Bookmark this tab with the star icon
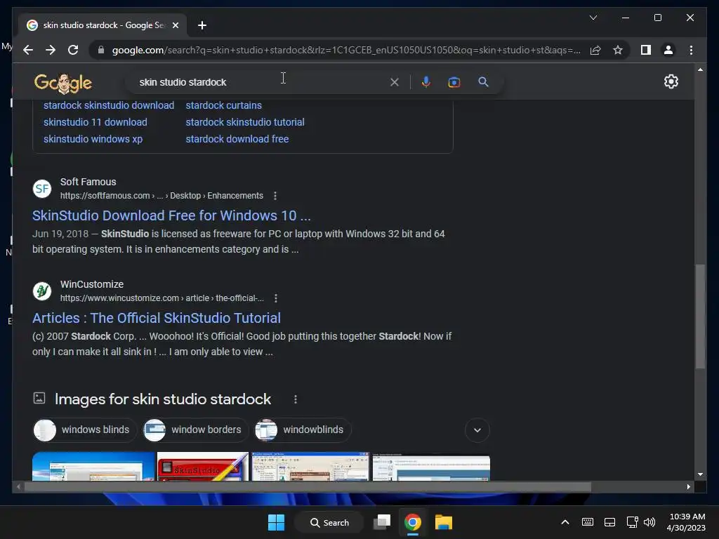Image resolution: width=719 pixels, height=539 pixels. [618, 50]
